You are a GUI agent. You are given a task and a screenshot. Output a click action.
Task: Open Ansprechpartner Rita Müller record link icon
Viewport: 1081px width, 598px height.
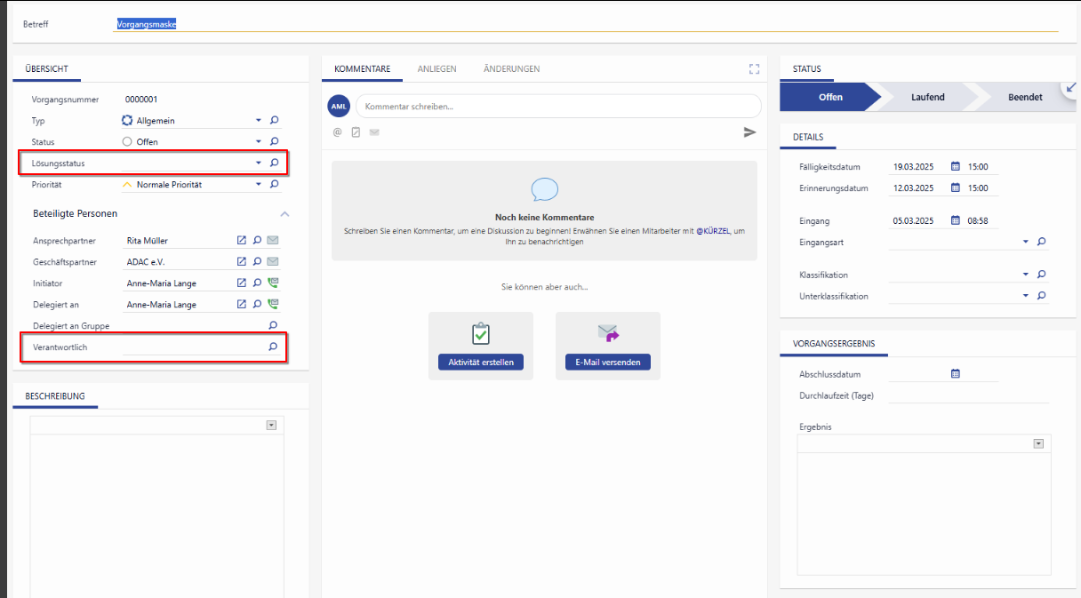[x=241, y=241]
